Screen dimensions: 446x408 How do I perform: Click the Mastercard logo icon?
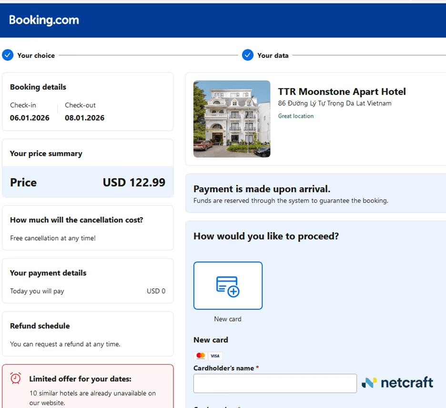coord(201,356)
